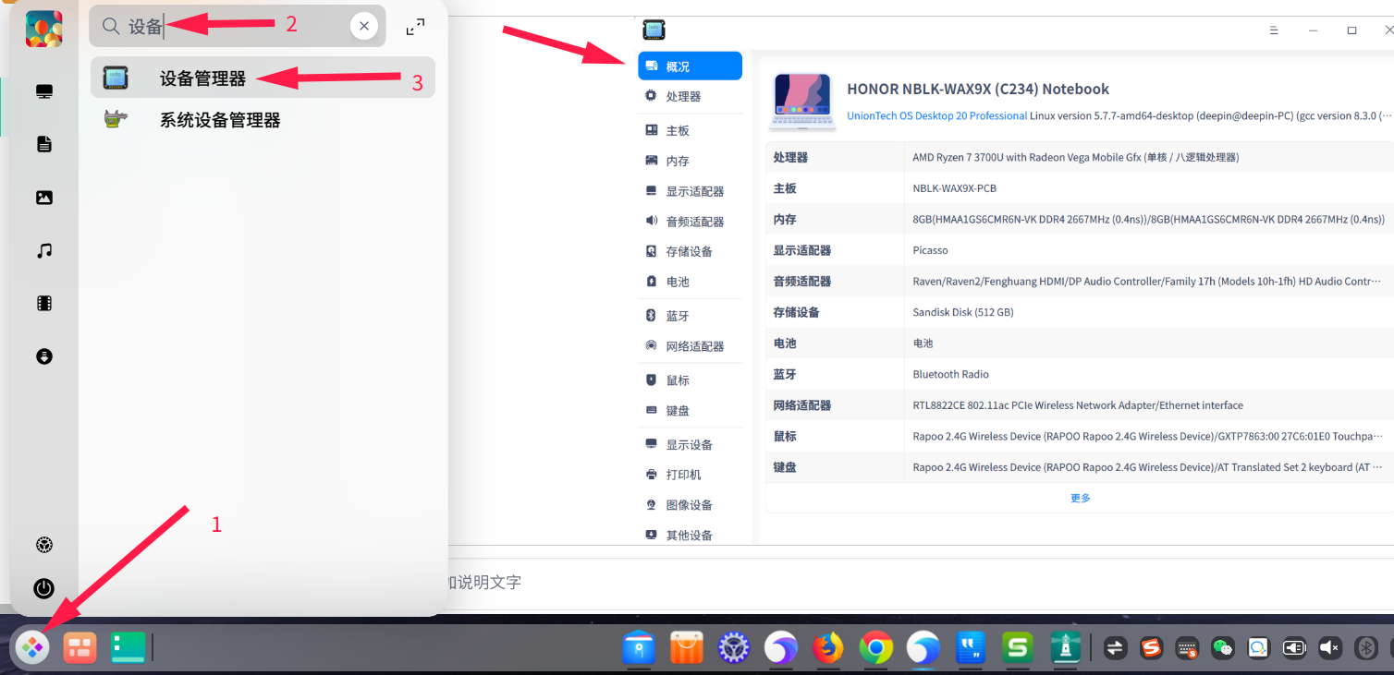The width and height of the screenshot is (1394, 675).
Task: Open Videos from the launcher sidebar
Action: (x=44, y=303)
